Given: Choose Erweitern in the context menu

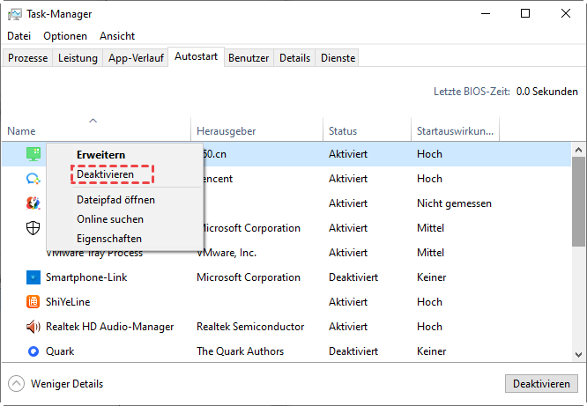Looking at the screenshot, I should (100, 155).
